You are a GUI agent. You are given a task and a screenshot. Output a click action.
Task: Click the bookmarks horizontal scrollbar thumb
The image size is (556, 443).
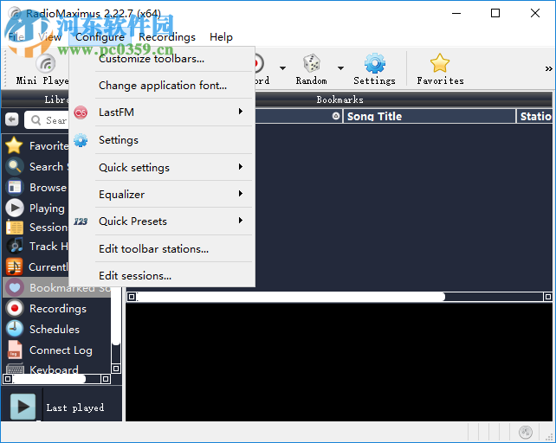point(291,297)
